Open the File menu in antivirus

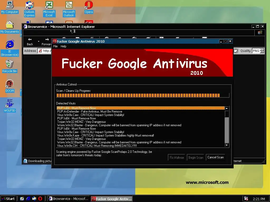(x=55, y=46)
